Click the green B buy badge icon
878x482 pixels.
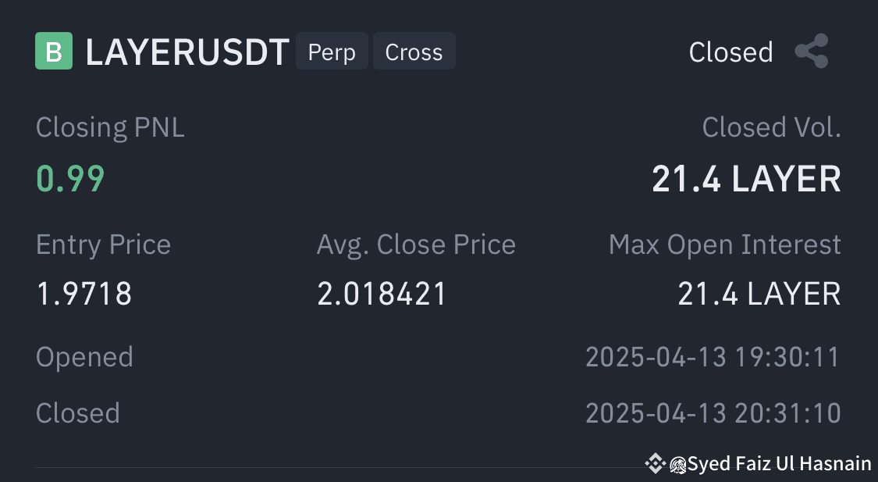[x=54, y=51]
